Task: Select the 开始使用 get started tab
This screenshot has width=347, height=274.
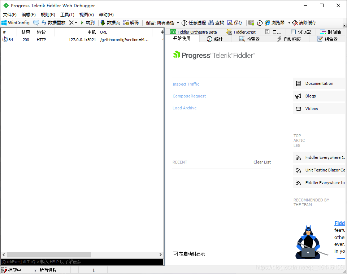Action: point(182,39)
